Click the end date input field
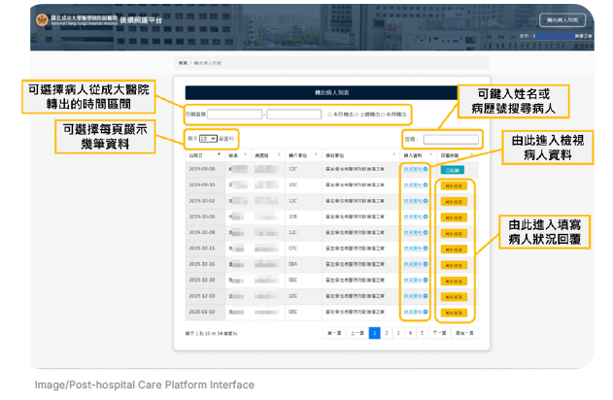613x400 pixels. click(295, 114)
